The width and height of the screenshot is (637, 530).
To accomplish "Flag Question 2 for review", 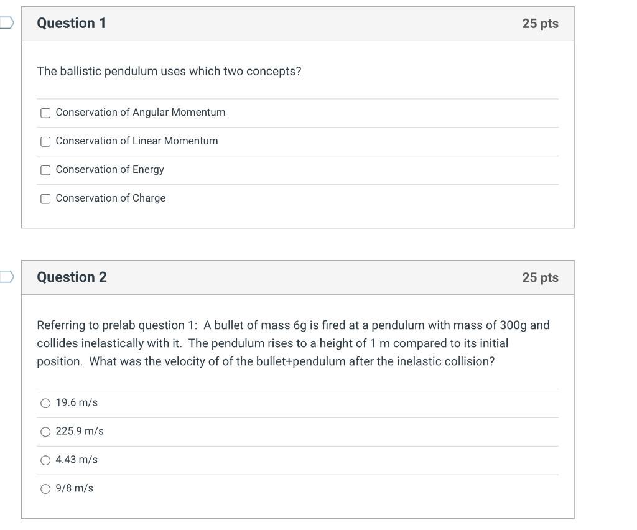I will (x=6, y=277).
